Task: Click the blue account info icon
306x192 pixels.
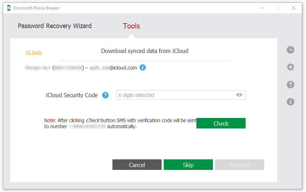Action: pyautogui.click(x=142, y=67)
